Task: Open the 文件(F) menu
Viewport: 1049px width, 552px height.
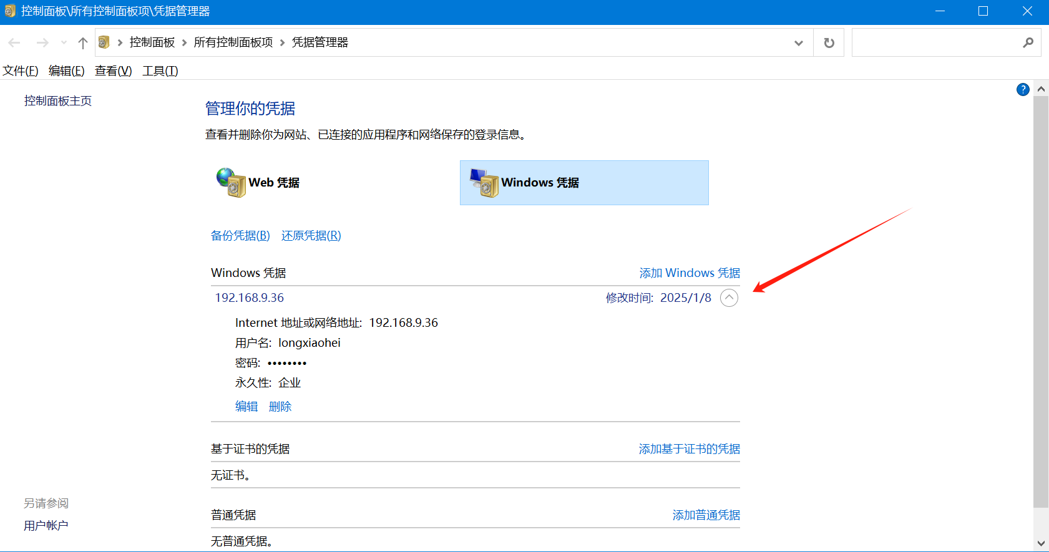Action: (21, 71)
